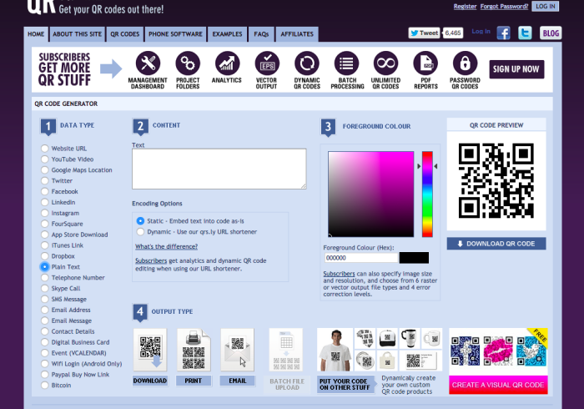The height and width of the screenshot is (409, 584).
Task: Click the rainbow hue slider bar
Action: (427, 194)
